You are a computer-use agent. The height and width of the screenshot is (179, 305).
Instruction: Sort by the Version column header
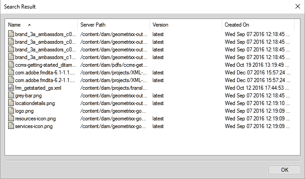[186, 25]
